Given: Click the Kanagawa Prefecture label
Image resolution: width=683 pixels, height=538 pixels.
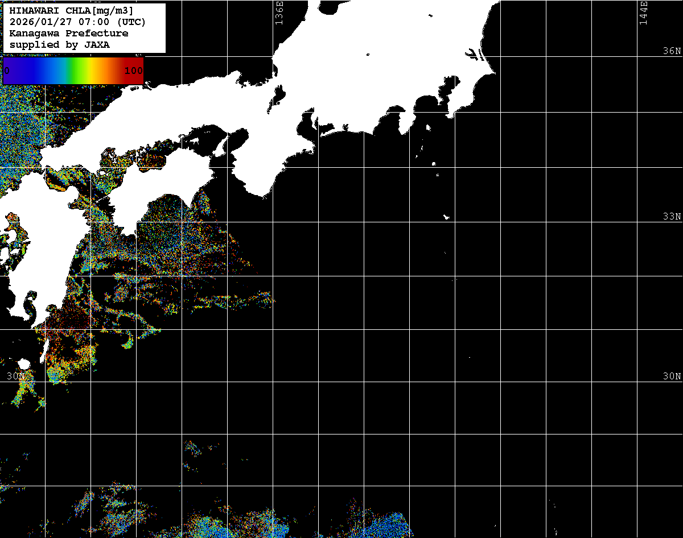Looking at the screenshot, I should click(x=68, y=33).
